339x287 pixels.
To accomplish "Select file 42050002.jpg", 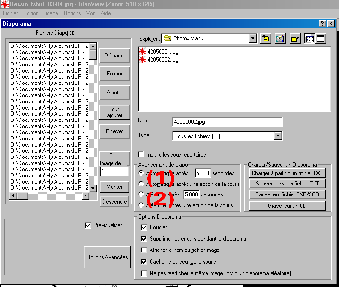I will [x=159, y=60].
